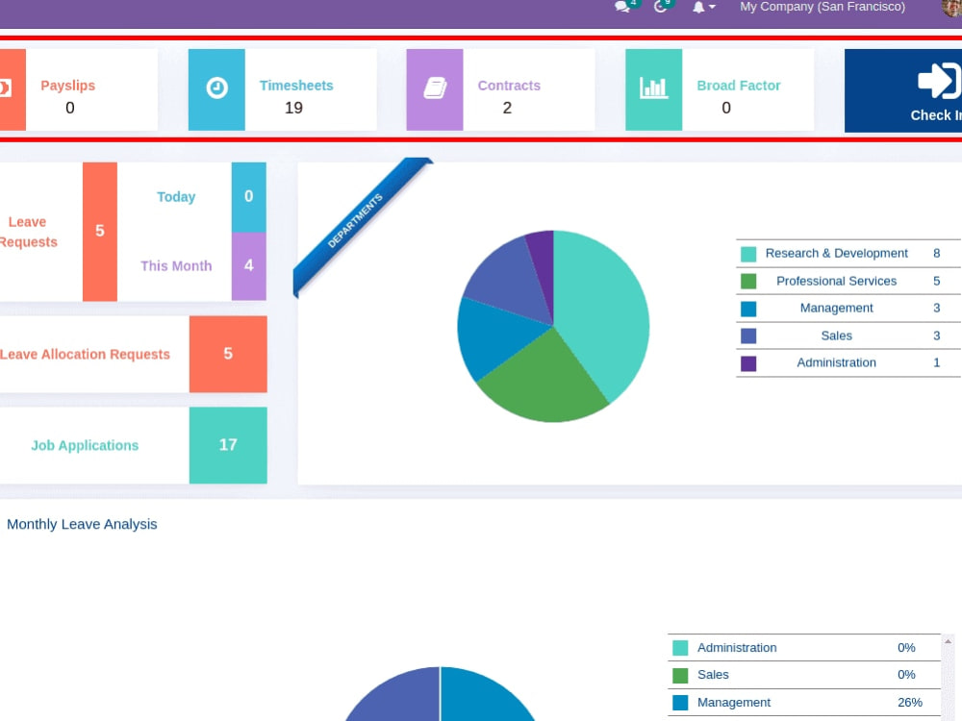Click the Broad Factor chart icon

(x=653, y=89)
